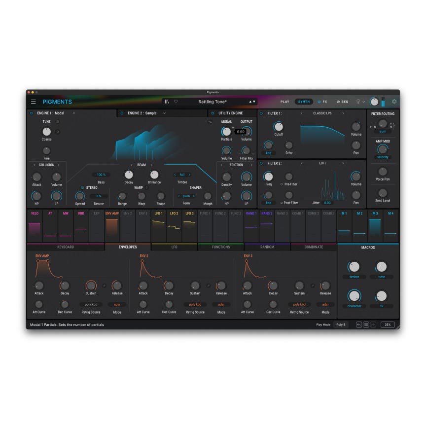Viewport: 426px width, 426px height.
Task: Click the Modal Partials knob
Action: coord(226,132)
